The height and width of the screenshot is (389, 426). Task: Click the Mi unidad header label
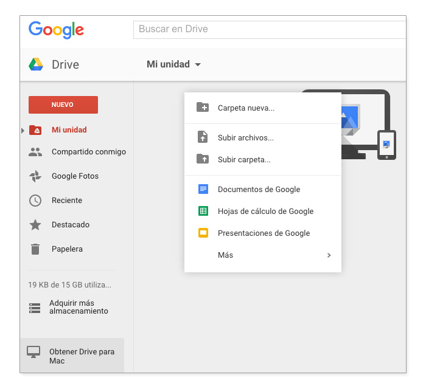click(168, 64)
